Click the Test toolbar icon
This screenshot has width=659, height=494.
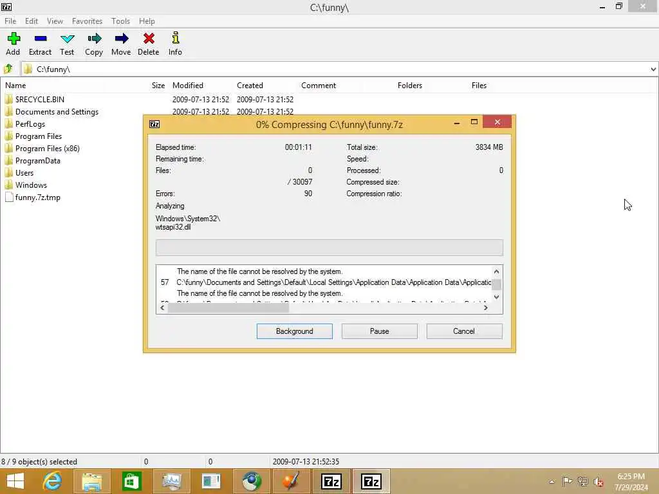point(67,39)
